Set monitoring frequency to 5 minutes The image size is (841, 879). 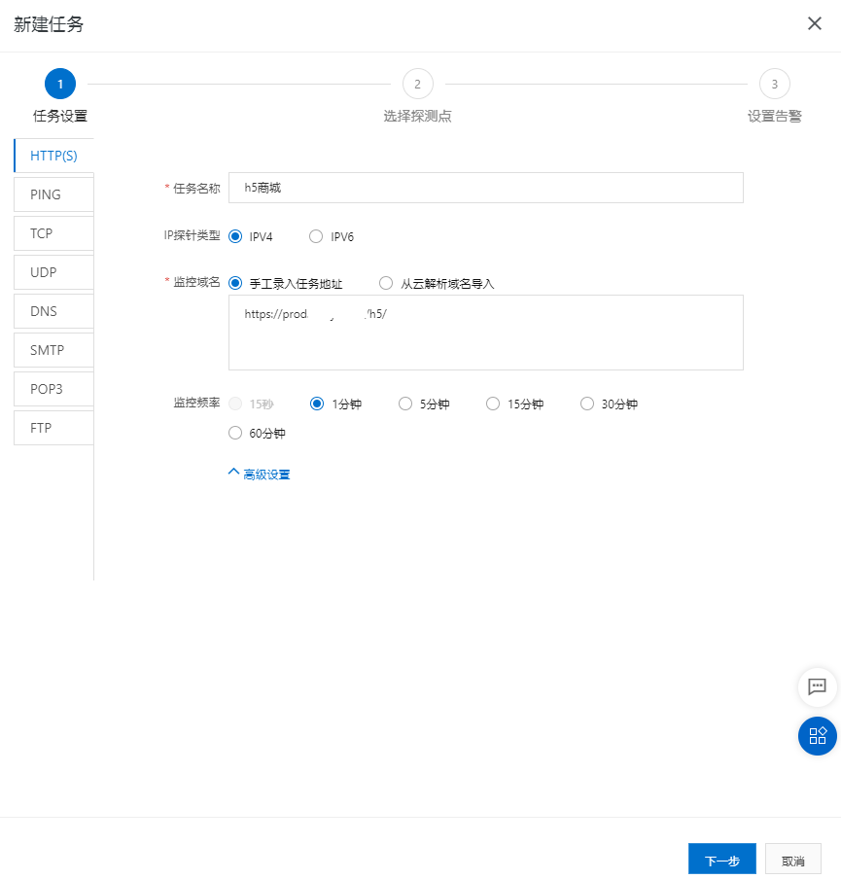[405, 404]
